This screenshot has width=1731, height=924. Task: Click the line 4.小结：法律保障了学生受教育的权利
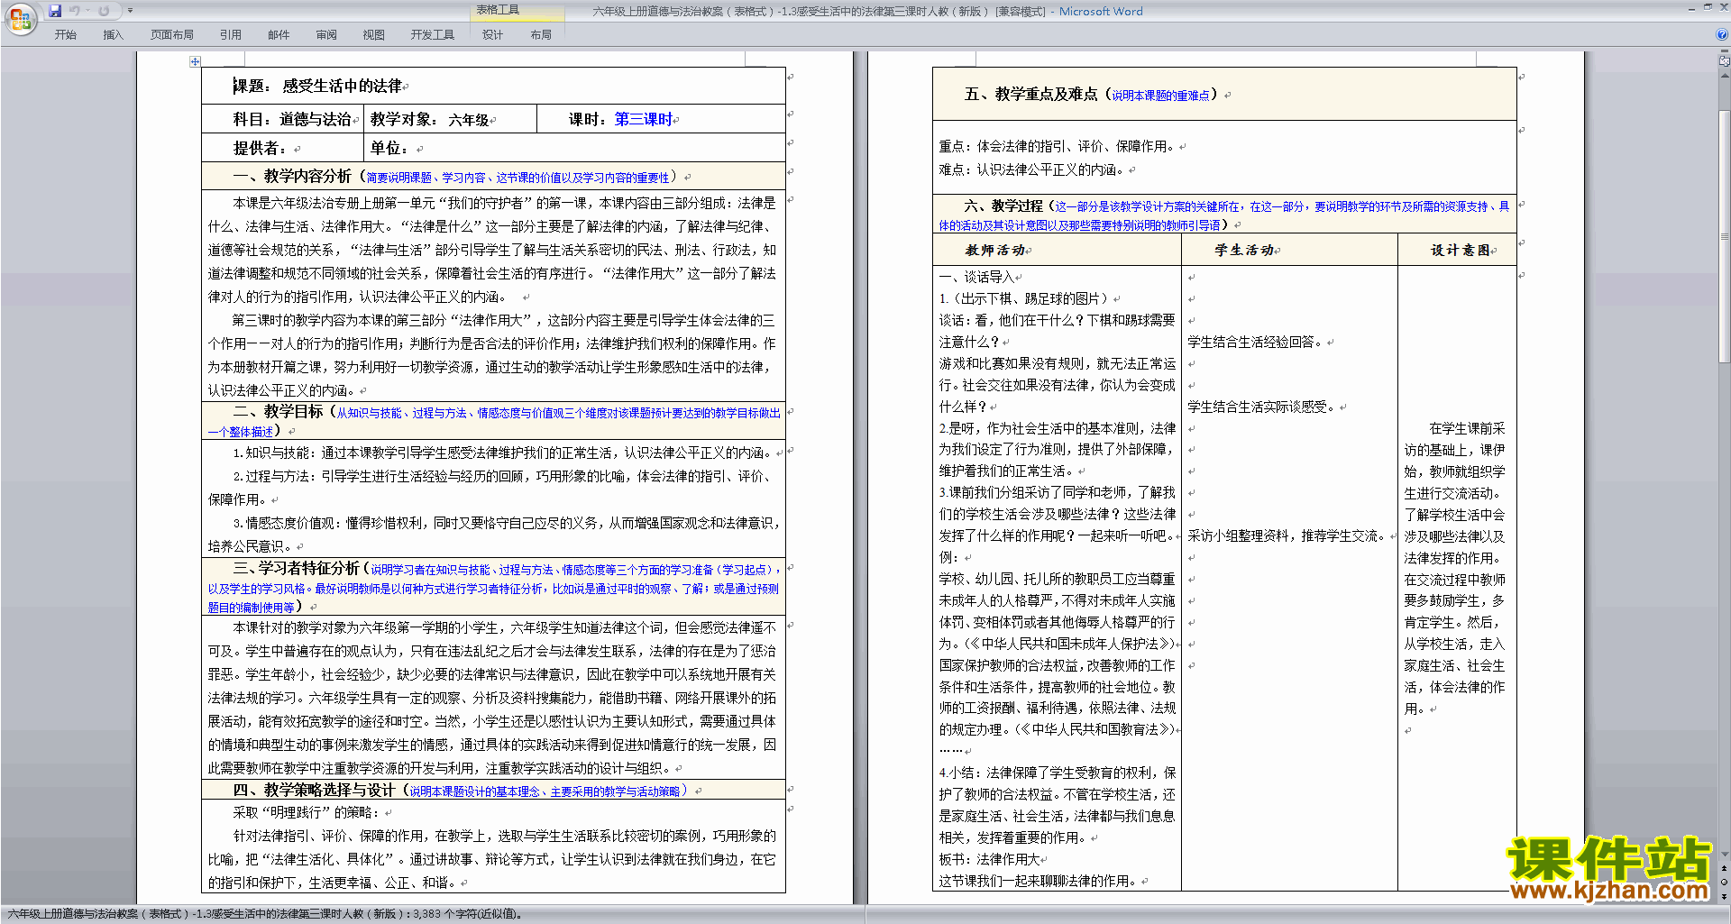pyautogui.click(x=1057, y=773)
